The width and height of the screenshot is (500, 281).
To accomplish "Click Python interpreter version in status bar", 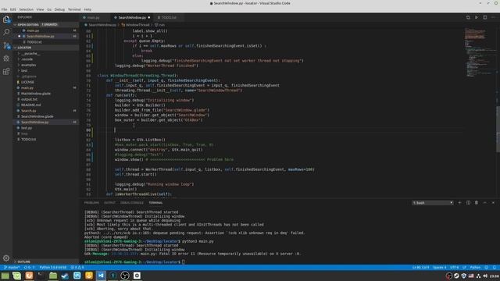I will [53, 267].
